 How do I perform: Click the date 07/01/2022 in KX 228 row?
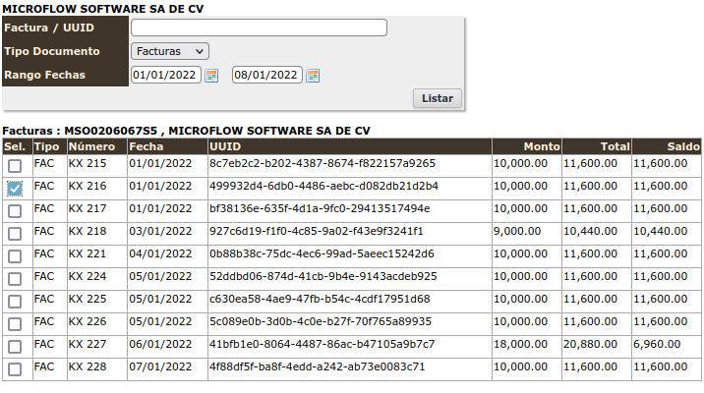(x=160, y=367)
